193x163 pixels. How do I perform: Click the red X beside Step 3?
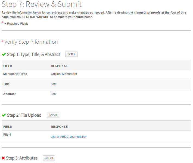point(4,158)
